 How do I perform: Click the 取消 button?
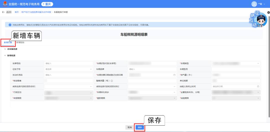[x=129, y=127]
